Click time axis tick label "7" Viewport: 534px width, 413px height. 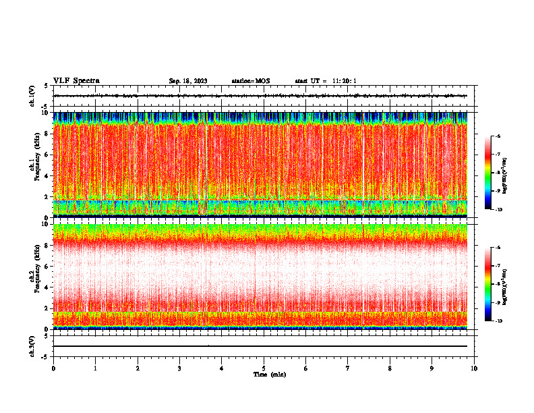348,368
